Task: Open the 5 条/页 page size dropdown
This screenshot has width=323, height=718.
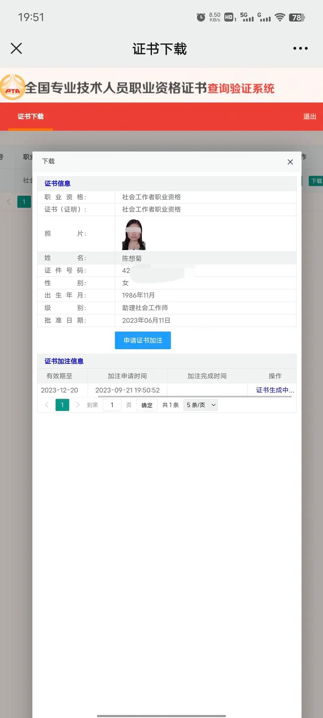Action: point(200,405)
